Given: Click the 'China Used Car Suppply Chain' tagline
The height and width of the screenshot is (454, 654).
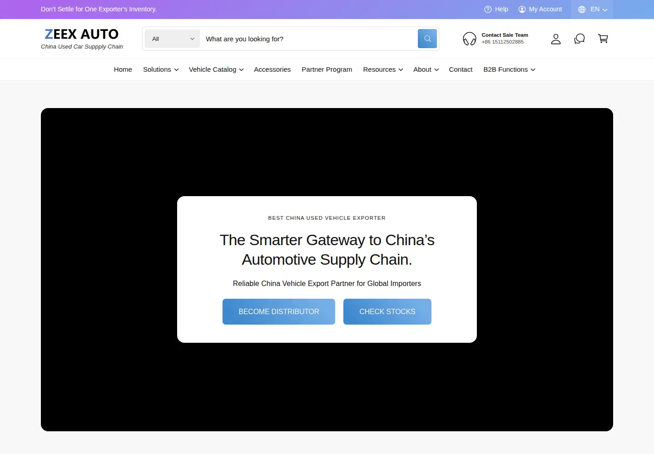Looking at the screenshot, I should 82,47.
